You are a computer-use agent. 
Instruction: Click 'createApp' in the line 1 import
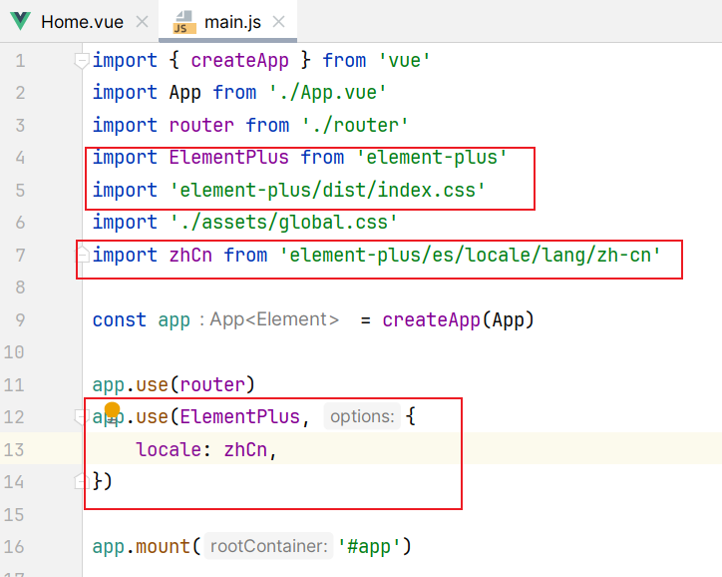(x=240, y=60)
